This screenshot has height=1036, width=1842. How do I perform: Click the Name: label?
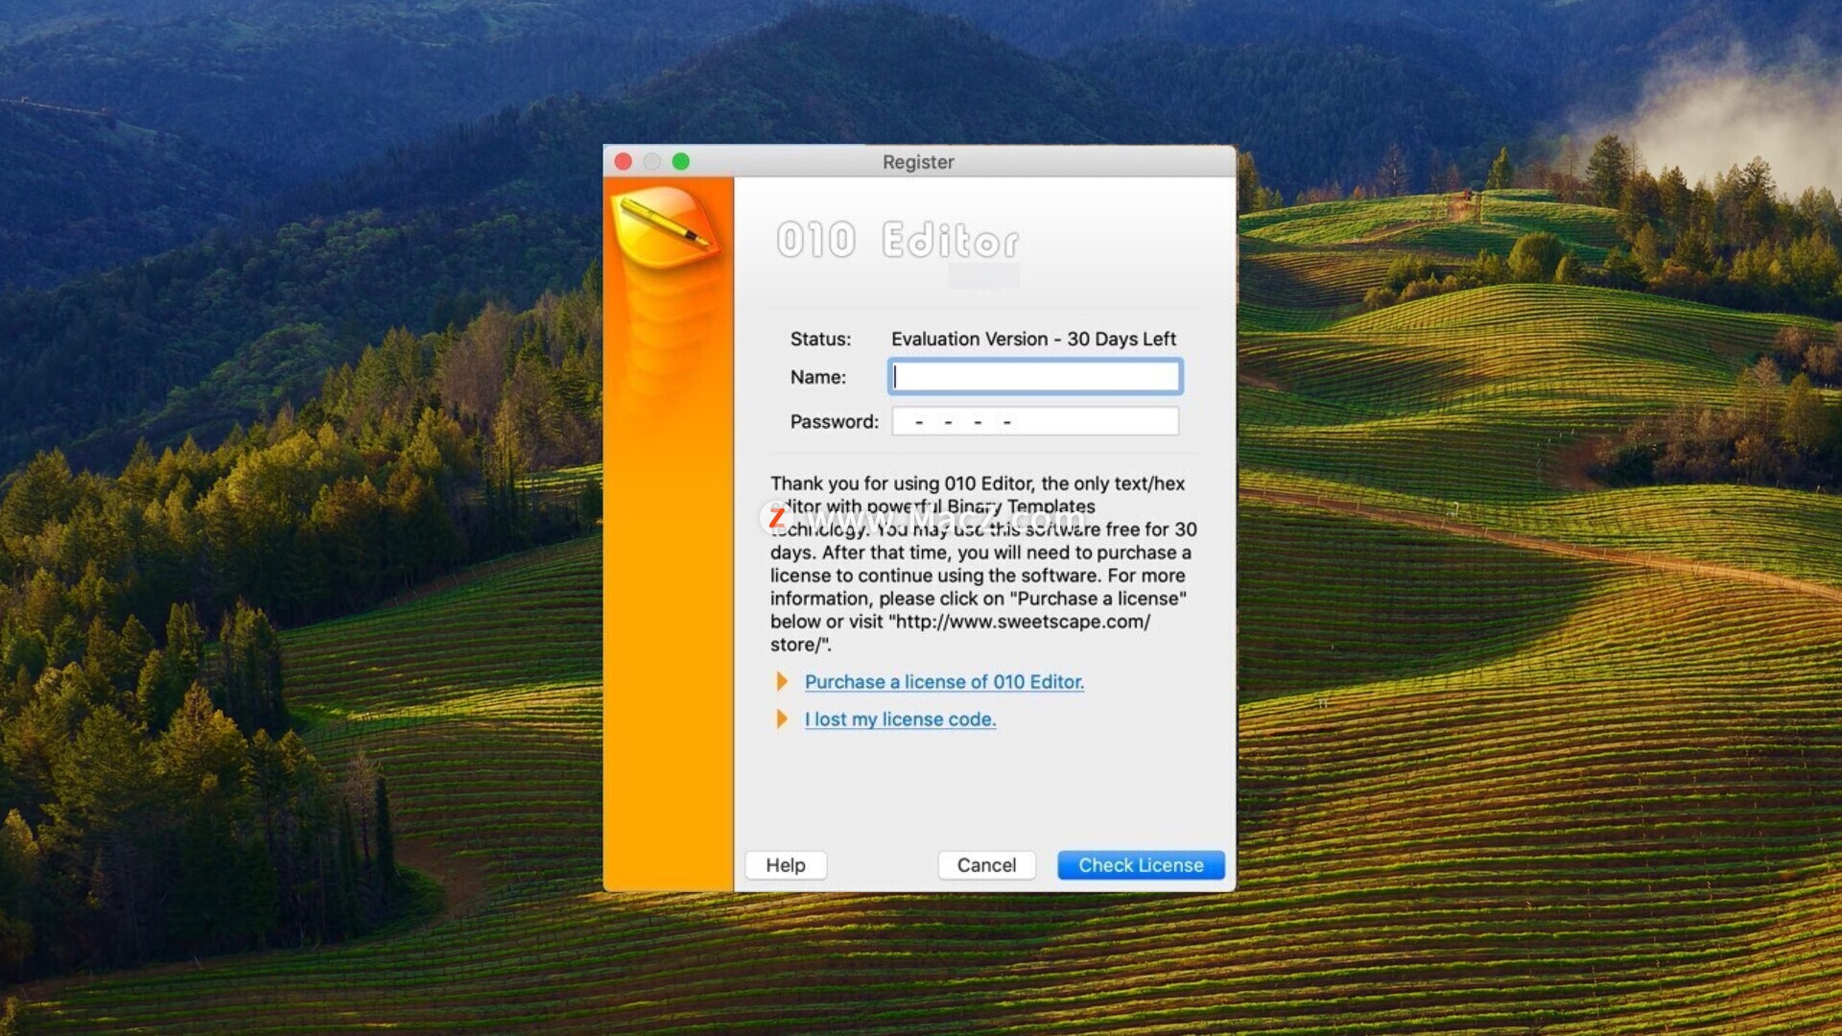coord(817,378)
